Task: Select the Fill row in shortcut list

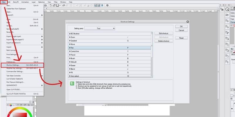Action: coord(110,73)
